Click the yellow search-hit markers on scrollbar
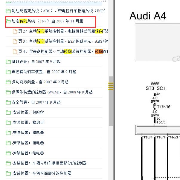Viewport: 180px width, 180px height. coord(111,86)
